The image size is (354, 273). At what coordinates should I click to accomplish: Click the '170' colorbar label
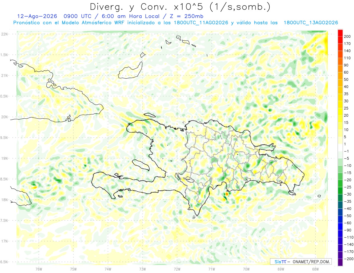348,44
